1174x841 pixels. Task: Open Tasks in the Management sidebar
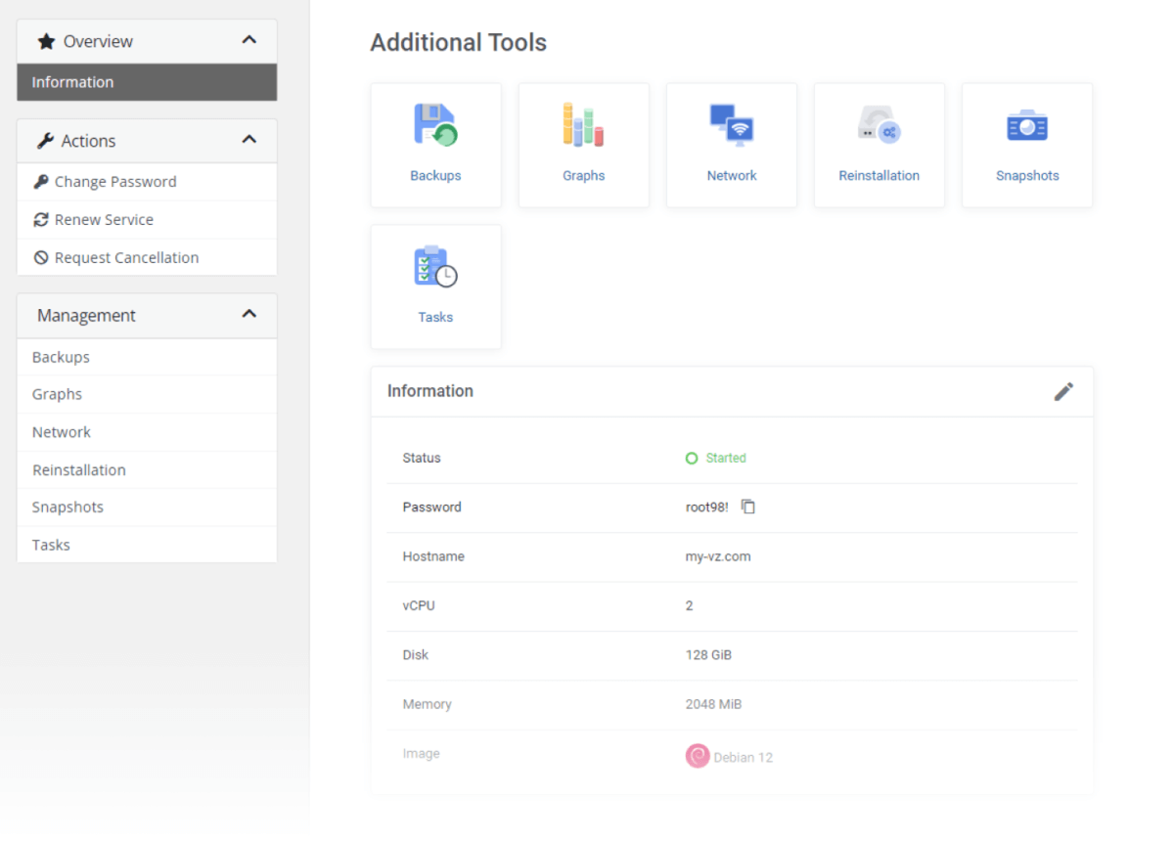[x=147, y=545]
